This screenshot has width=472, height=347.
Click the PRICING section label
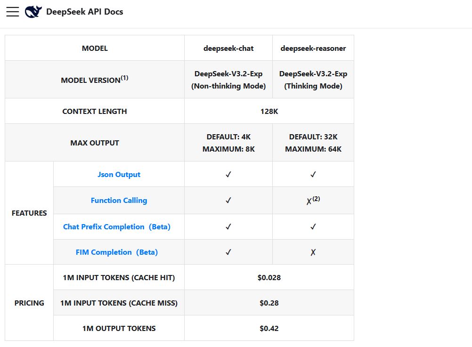click(29, 303)
